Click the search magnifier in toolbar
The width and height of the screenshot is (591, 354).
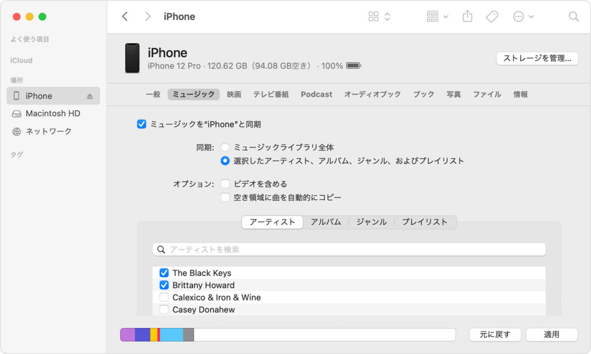[x=573, y=17]
